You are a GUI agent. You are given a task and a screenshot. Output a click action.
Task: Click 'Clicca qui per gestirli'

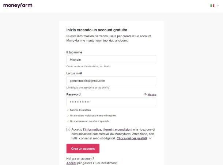(131, 139)
